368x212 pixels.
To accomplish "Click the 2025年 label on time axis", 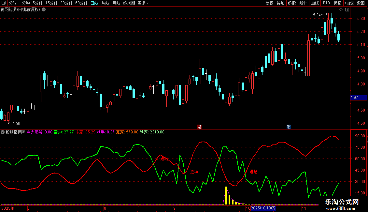I will (8, 208).
